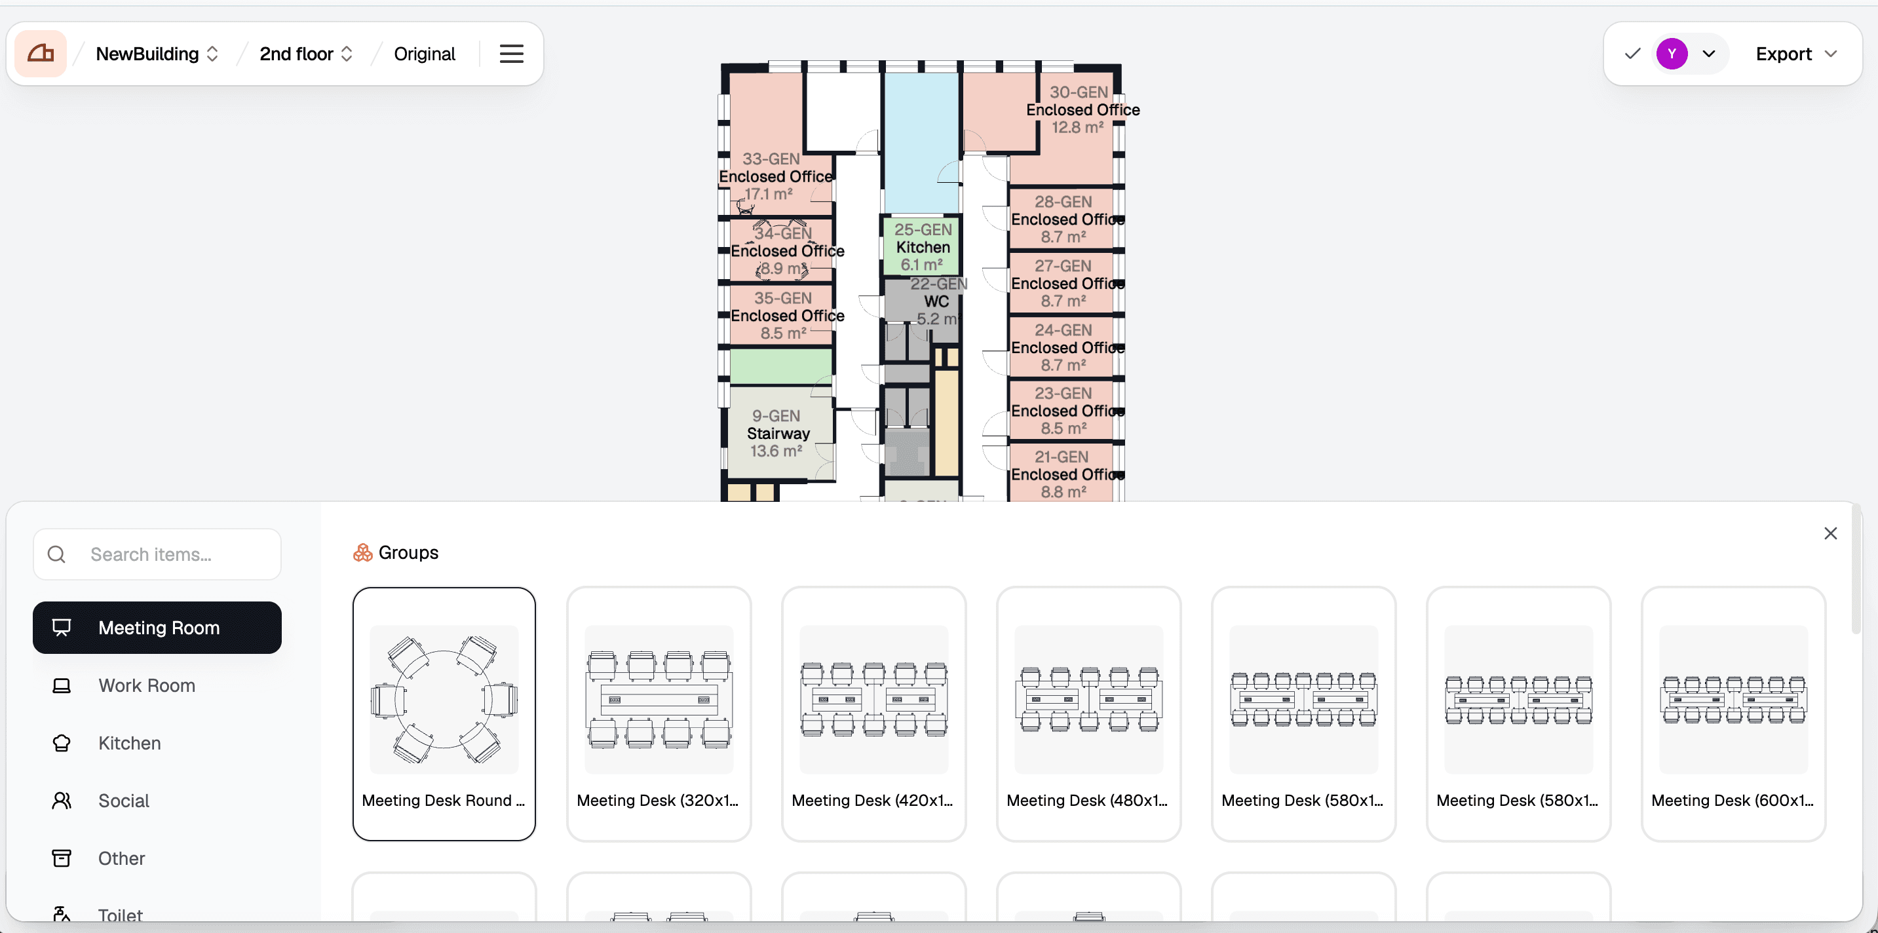Choose the Meeting Desk Round group card

tap(443, 714)
